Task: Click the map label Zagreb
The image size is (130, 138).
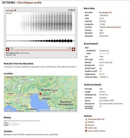Action: point(54,90)
